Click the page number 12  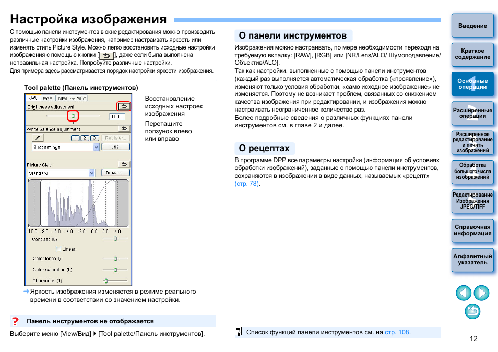tap(473, 338)
